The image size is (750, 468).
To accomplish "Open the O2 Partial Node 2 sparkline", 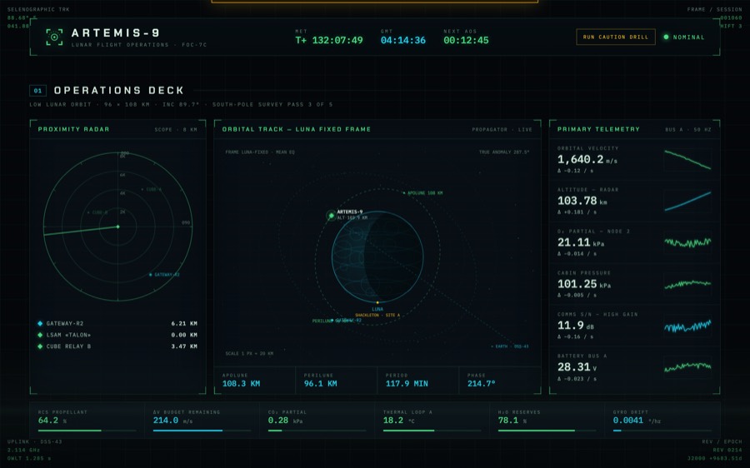I will [687, 243].
